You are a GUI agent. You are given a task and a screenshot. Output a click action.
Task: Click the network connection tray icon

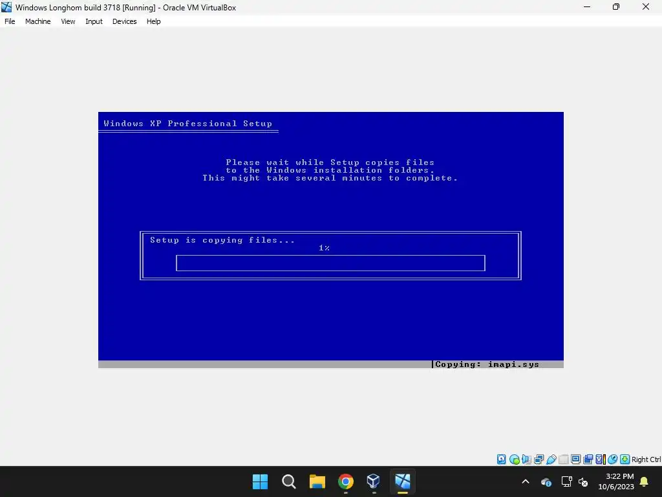[x=566, y=481]
